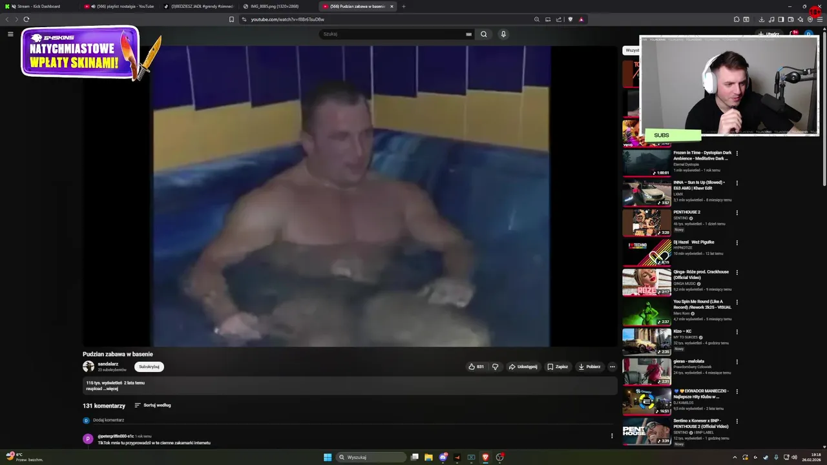Click the YouTube search magnifier button
The height and width of the screenshot is (465, 827).
tap(483, 34)
